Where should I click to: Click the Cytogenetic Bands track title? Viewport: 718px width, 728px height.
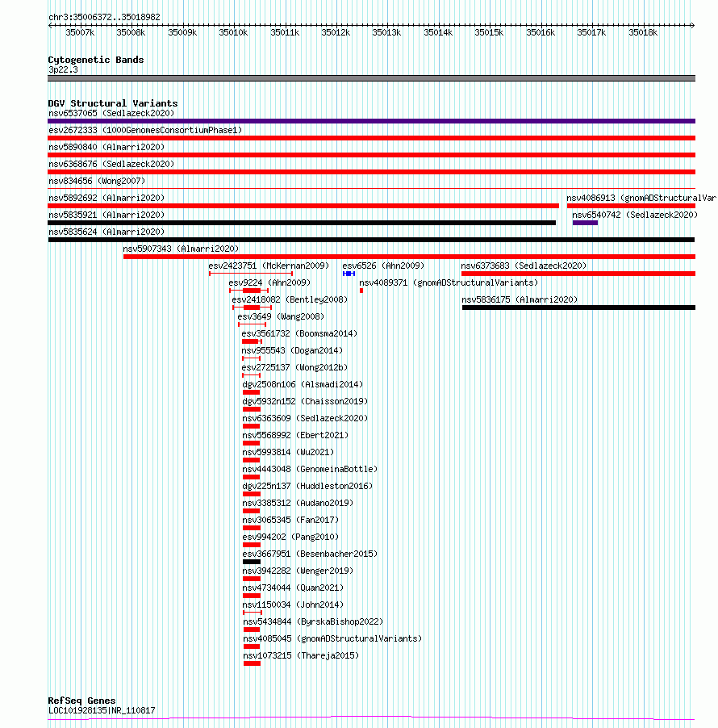pyautogui.click(x=96, y=60)
